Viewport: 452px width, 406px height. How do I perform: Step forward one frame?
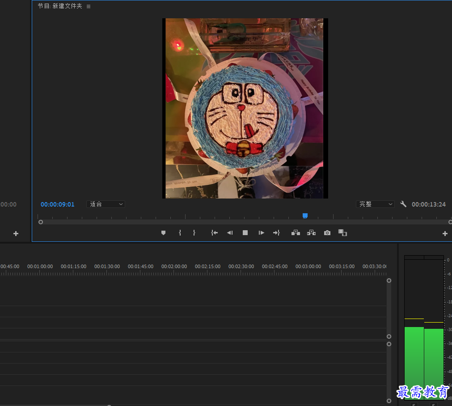click(x=261, y=233)
